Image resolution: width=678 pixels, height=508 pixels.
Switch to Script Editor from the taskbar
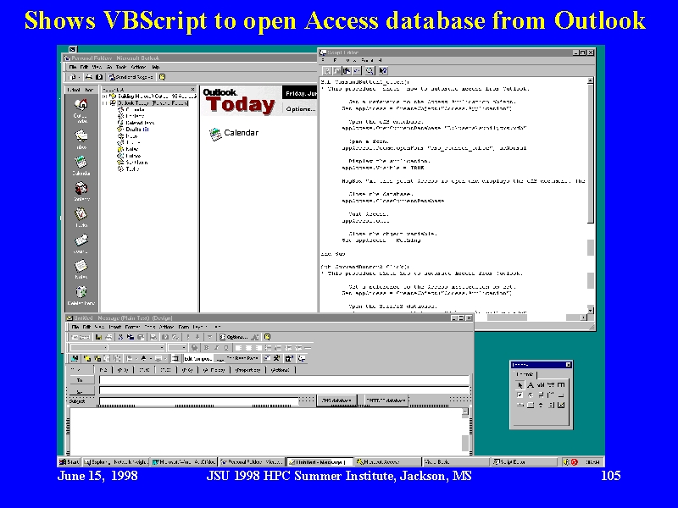pyautogui.click(x=524, y=461)
